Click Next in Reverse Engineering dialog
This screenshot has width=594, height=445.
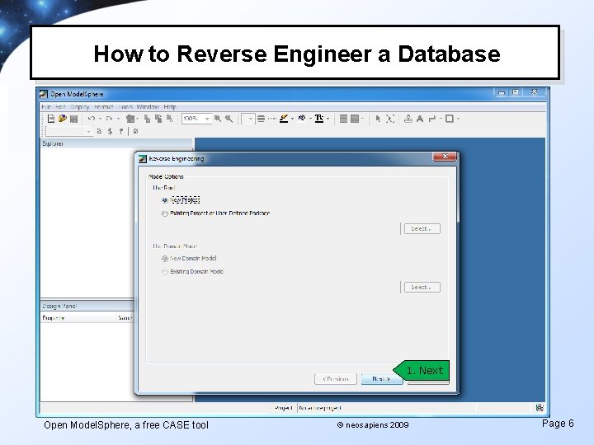(x=382, y=379)
